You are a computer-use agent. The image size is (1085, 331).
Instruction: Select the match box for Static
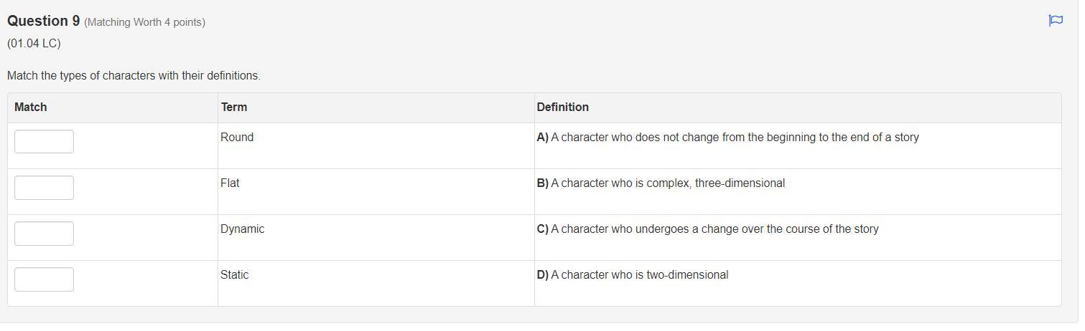(x=44, y=279)
